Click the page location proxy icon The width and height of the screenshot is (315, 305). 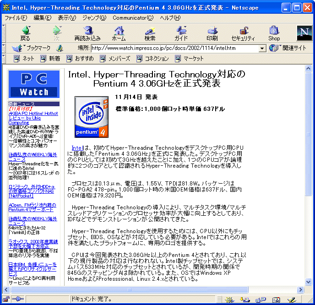(x=60, y=48)
